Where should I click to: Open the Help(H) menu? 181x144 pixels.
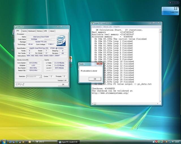(x=117, y=27)
